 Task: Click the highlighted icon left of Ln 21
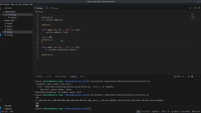138,111
